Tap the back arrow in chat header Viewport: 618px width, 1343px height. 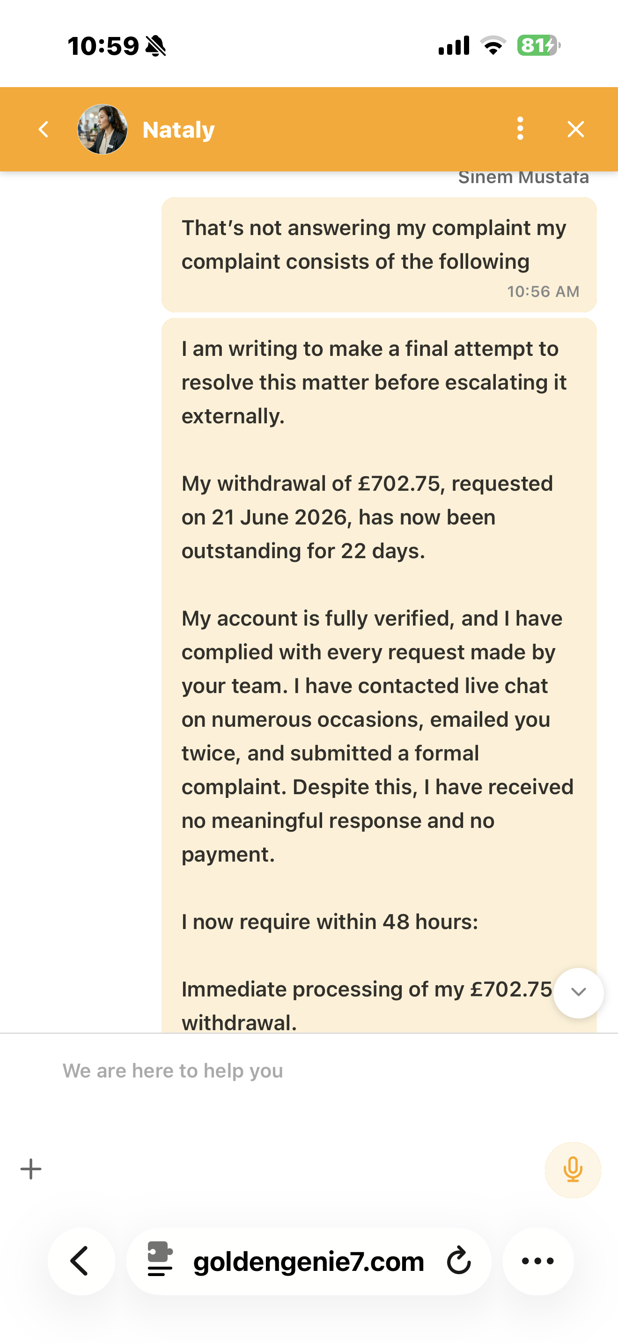point(44,129)
